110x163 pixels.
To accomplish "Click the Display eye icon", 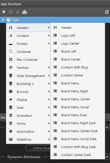I will pos(11,100).
